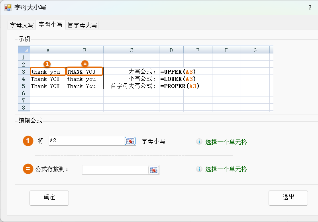Click the help question mark in title bar
318x222 pixels.
click(310, 8)
